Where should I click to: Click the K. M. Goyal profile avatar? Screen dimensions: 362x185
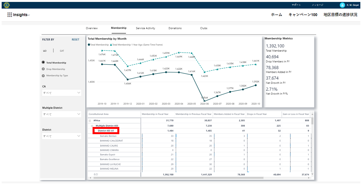point(342,5)
